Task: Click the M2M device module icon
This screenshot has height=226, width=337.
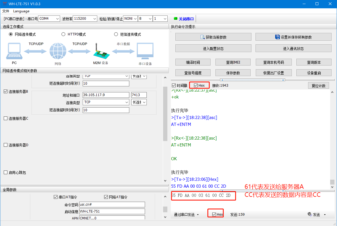Action: point(101,52)
